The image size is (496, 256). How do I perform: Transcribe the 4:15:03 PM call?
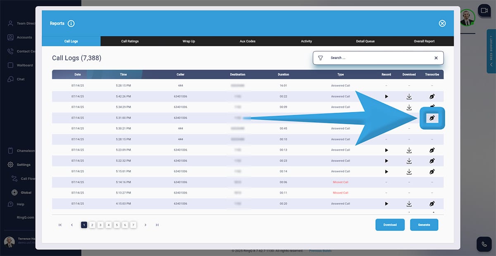click(x=432, y=204)
